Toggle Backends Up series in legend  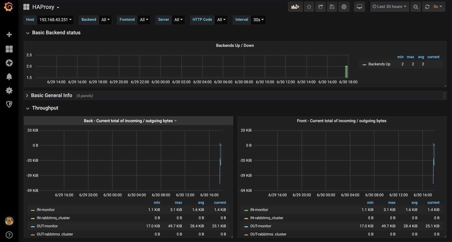(x=379, y=64)
